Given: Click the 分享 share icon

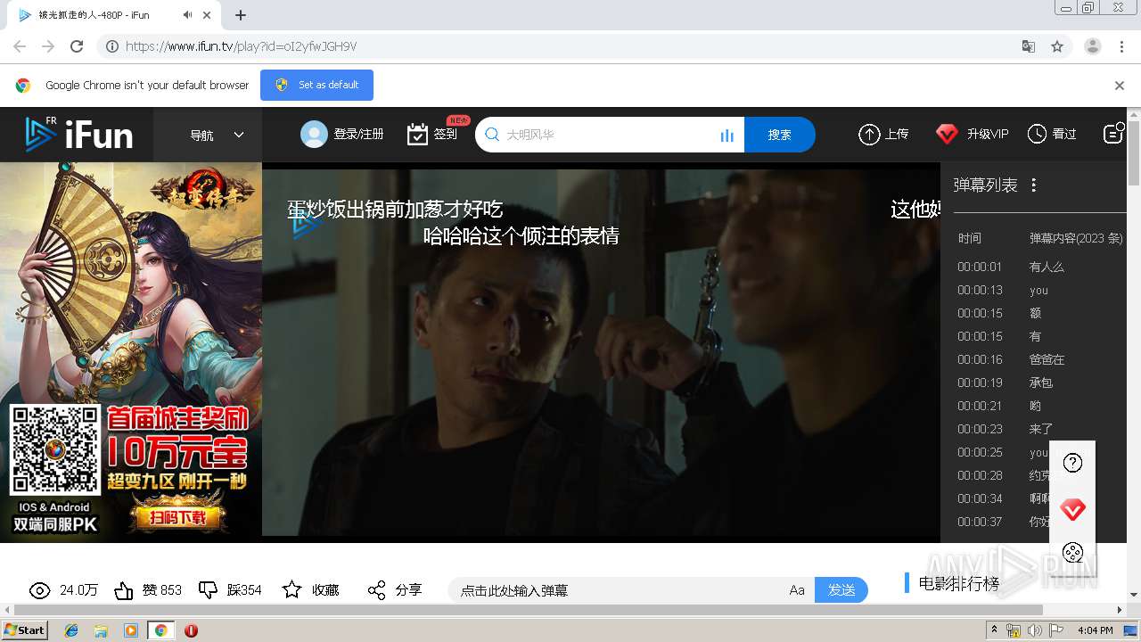Looking at the screenshot, I should pos(376,590).
